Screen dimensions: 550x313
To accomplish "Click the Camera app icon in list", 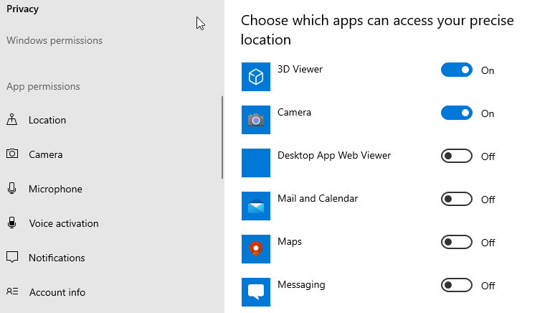I will (256, 120).
